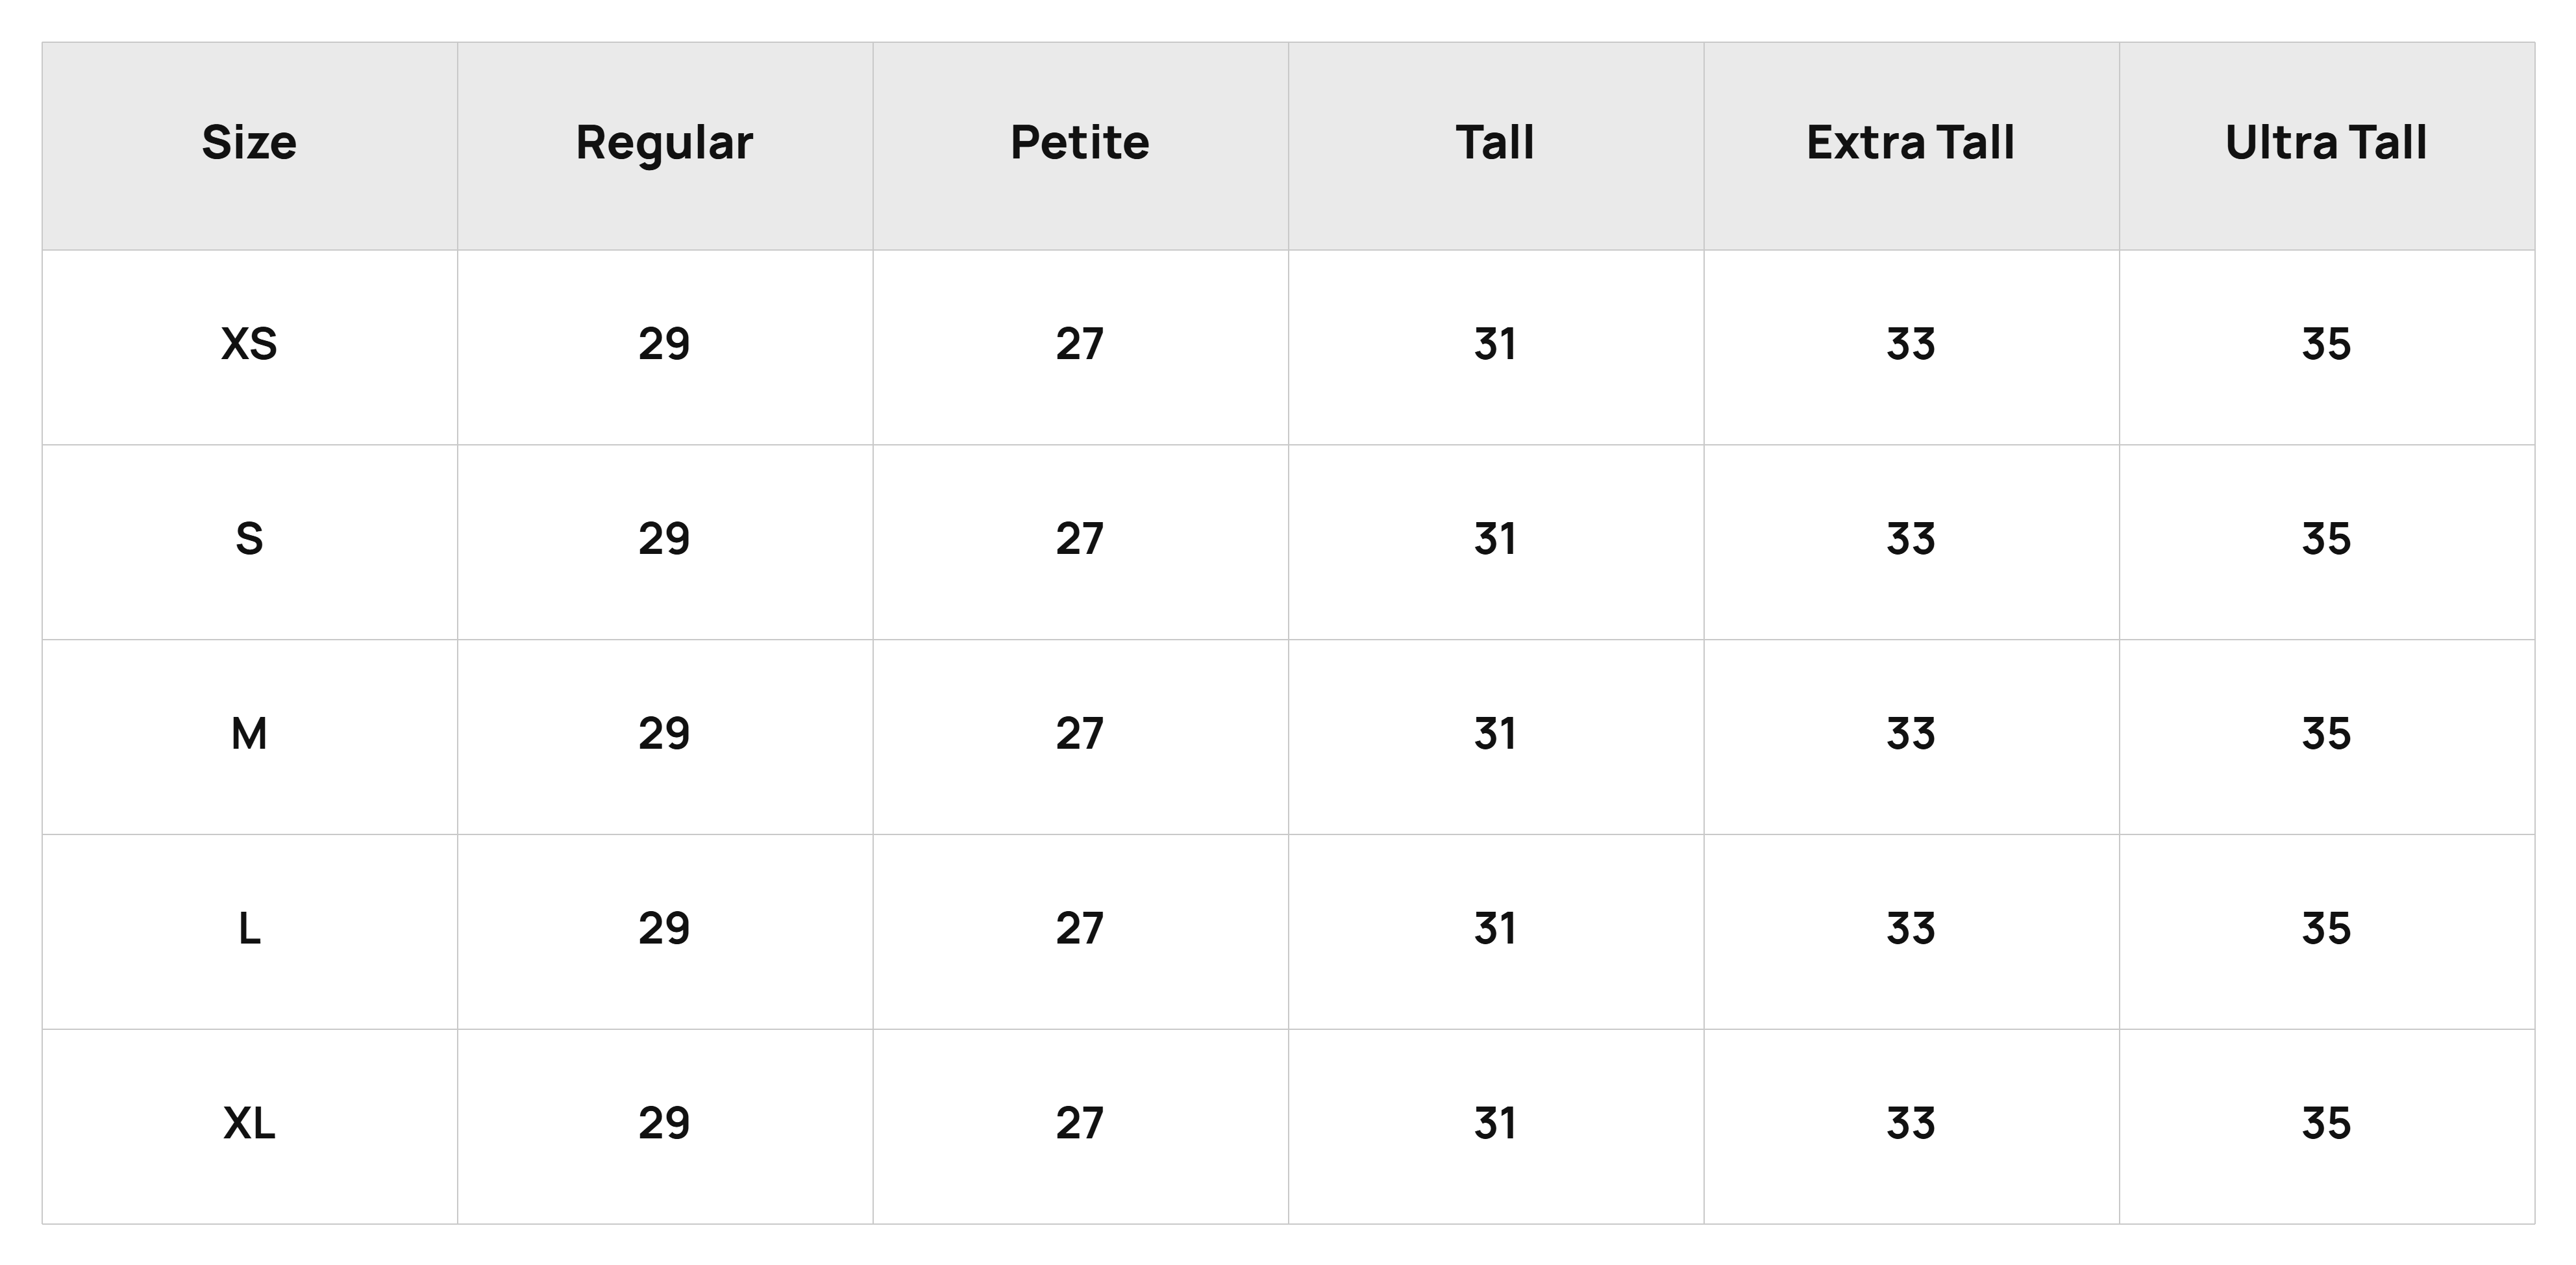The width and height of the screenshot is (2576, 1265).
Task: Click Ultra Tall value 35 in XS row
Action: tap(2326, 345)
